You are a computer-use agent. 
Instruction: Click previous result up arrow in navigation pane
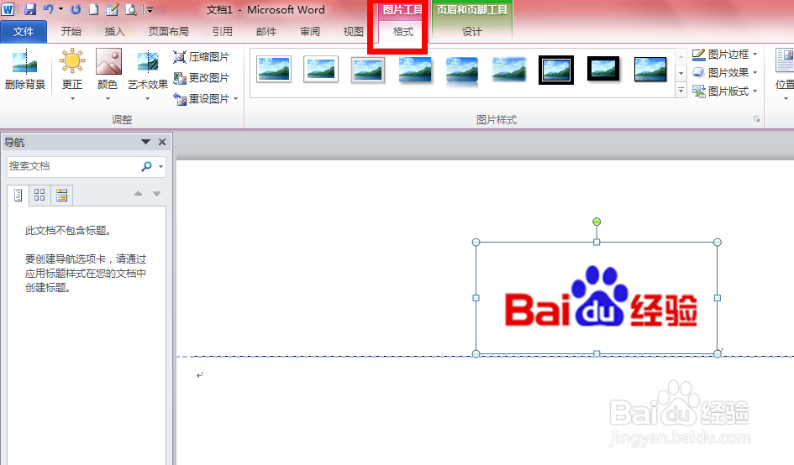click(139, 194)
